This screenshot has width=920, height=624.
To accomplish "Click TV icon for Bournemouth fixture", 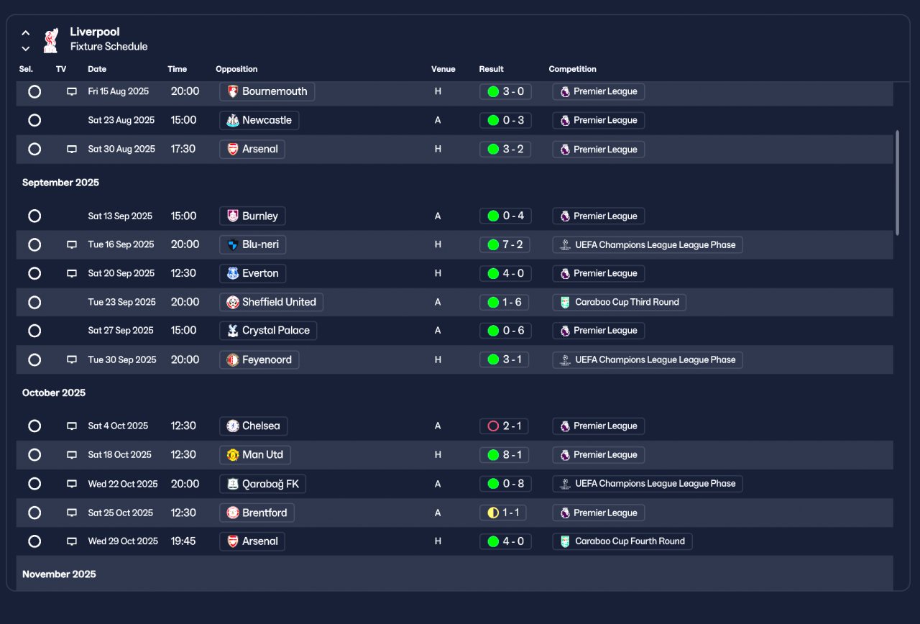I will (x=72, y=92).
